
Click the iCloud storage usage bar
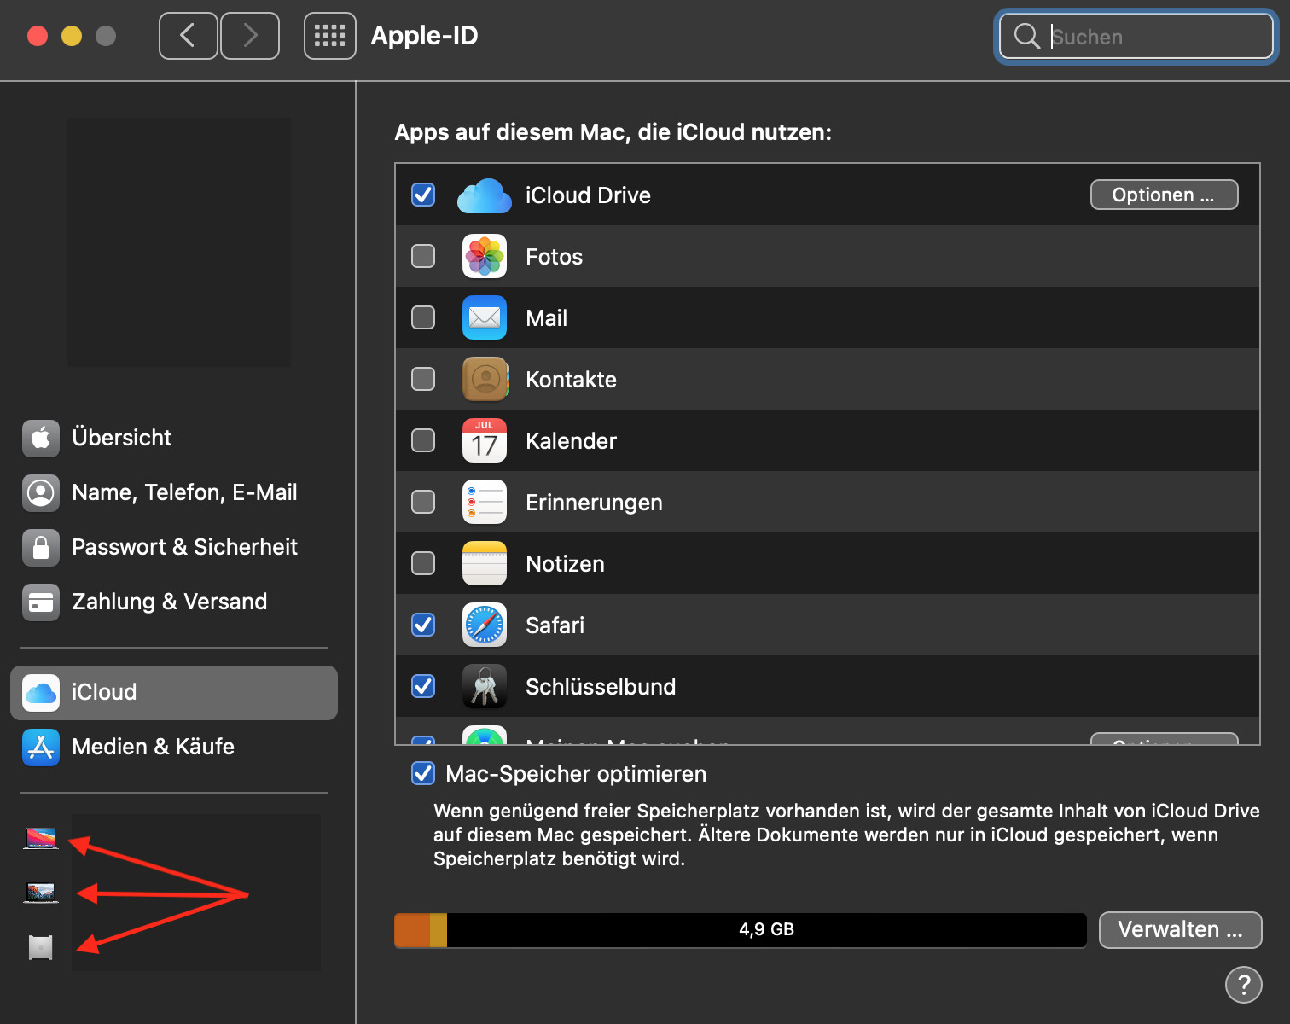pos(740,930)
